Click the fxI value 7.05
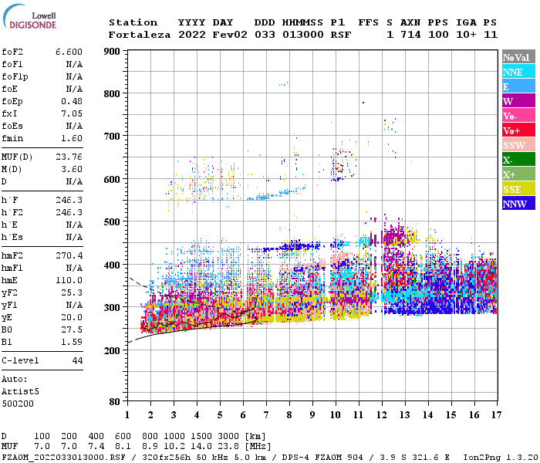 pos(72,113)
